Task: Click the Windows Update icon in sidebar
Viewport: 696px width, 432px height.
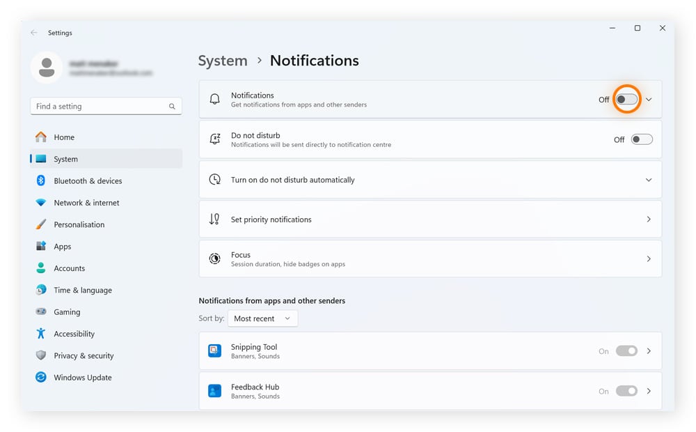Action: coord(41,378)
